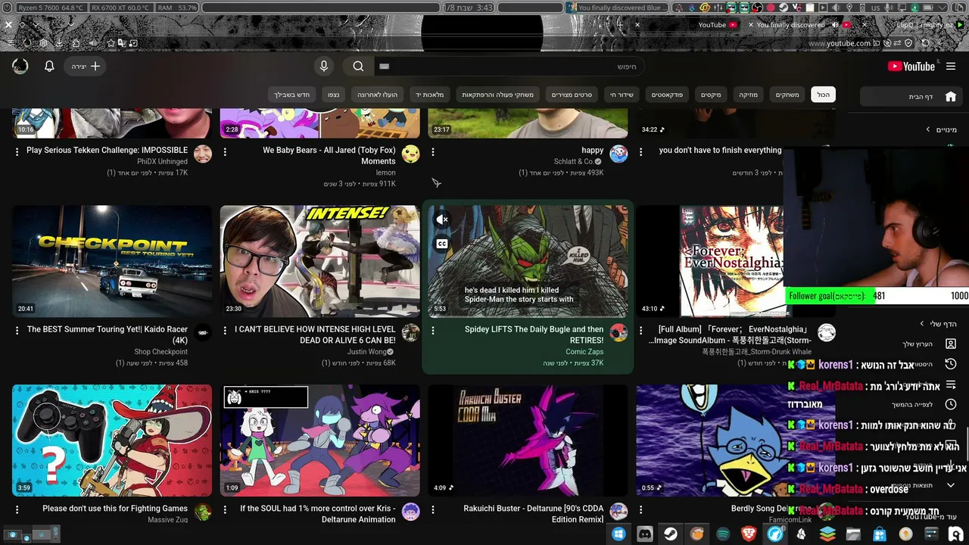
Task: Open the Massive Zug channel avatar
Action: click(x=203, y=512)
